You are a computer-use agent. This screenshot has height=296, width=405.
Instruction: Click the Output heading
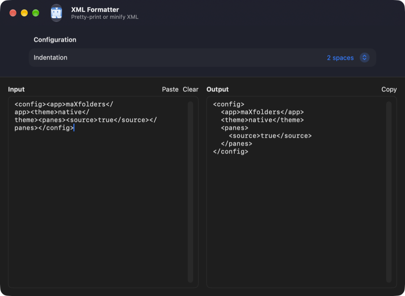217,90
